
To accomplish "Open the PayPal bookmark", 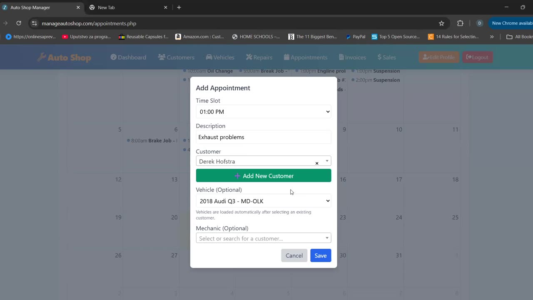I will pyautogui.click(x=355, y=37).
